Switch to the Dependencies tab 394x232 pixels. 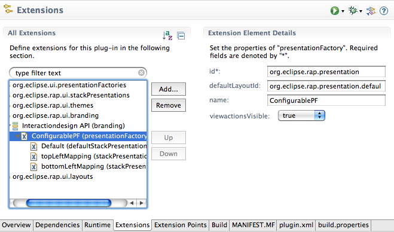[57, 225]
